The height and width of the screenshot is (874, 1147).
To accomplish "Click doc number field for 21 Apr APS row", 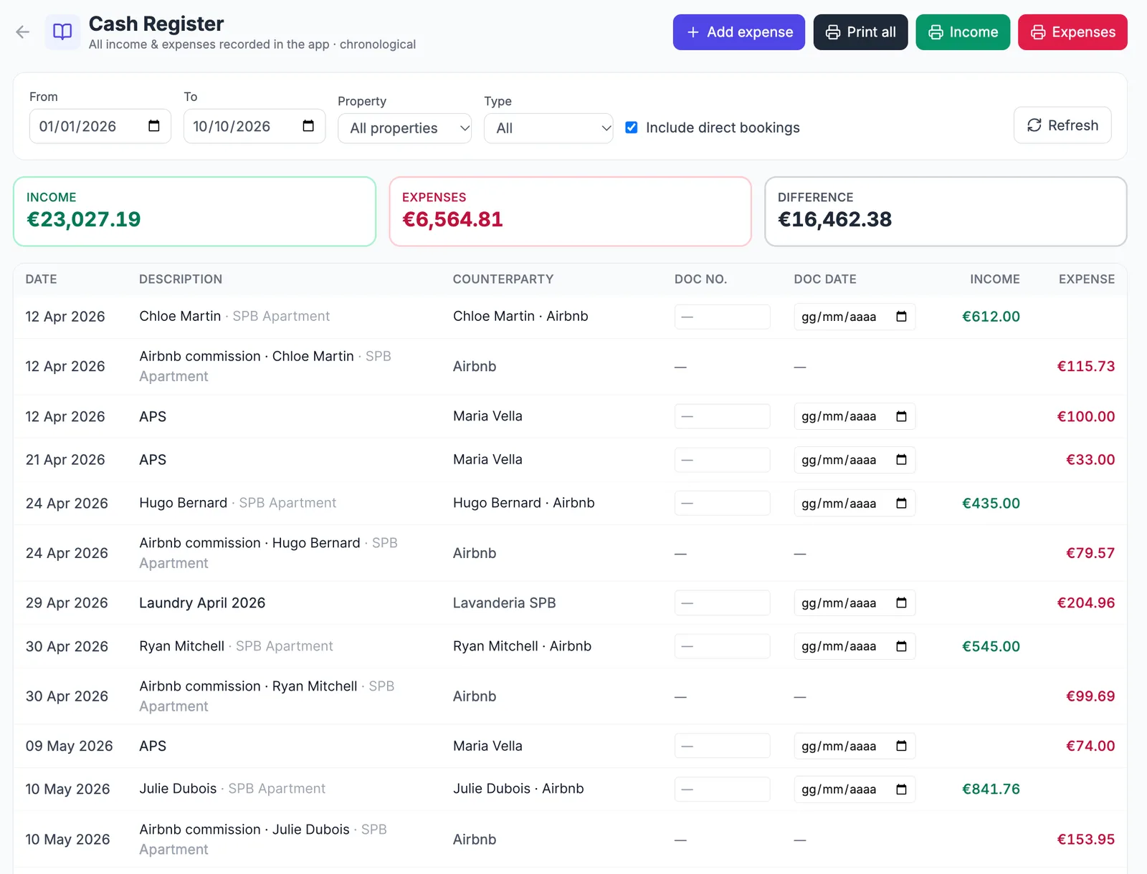I will [x=722, y=460].
